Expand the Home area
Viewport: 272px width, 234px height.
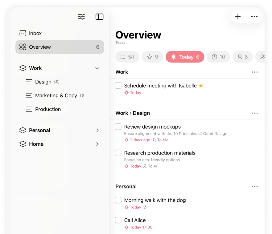[97, 144]
